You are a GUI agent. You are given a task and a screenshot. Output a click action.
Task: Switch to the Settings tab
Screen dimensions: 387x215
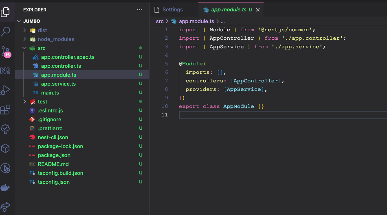coord(172,10)
